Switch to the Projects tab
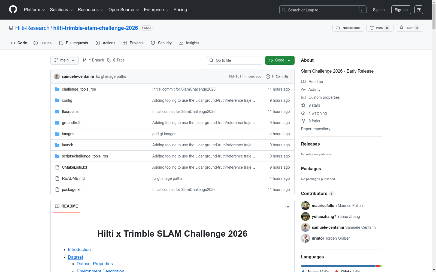This screenshot has height=272, width=436. (133, 43)
